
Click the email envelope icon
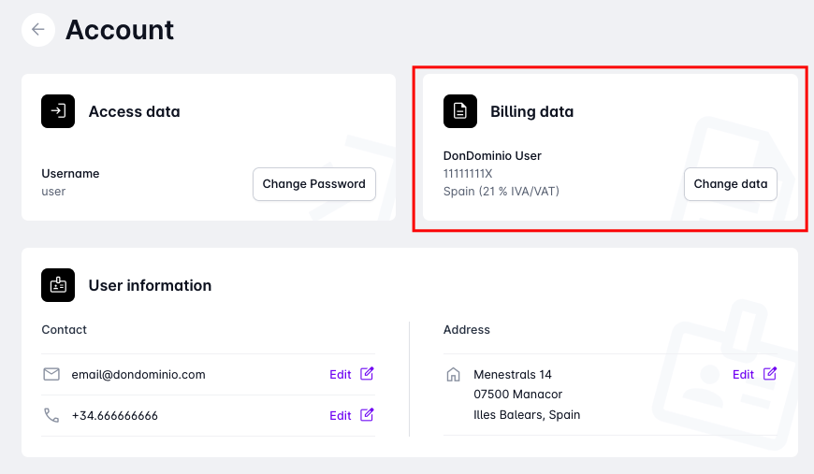point(51,375)
